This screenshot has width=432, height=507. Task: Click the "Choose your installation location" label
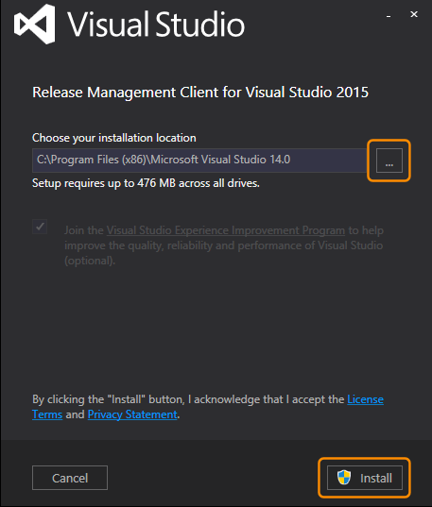114,138
